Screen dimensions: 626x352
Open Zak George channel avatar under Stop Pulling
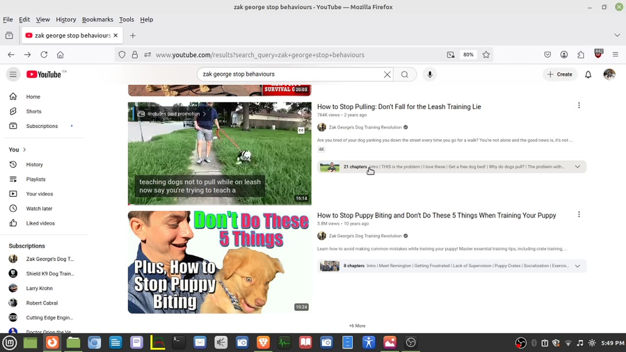pyautogui.click(x=322, y=127)
